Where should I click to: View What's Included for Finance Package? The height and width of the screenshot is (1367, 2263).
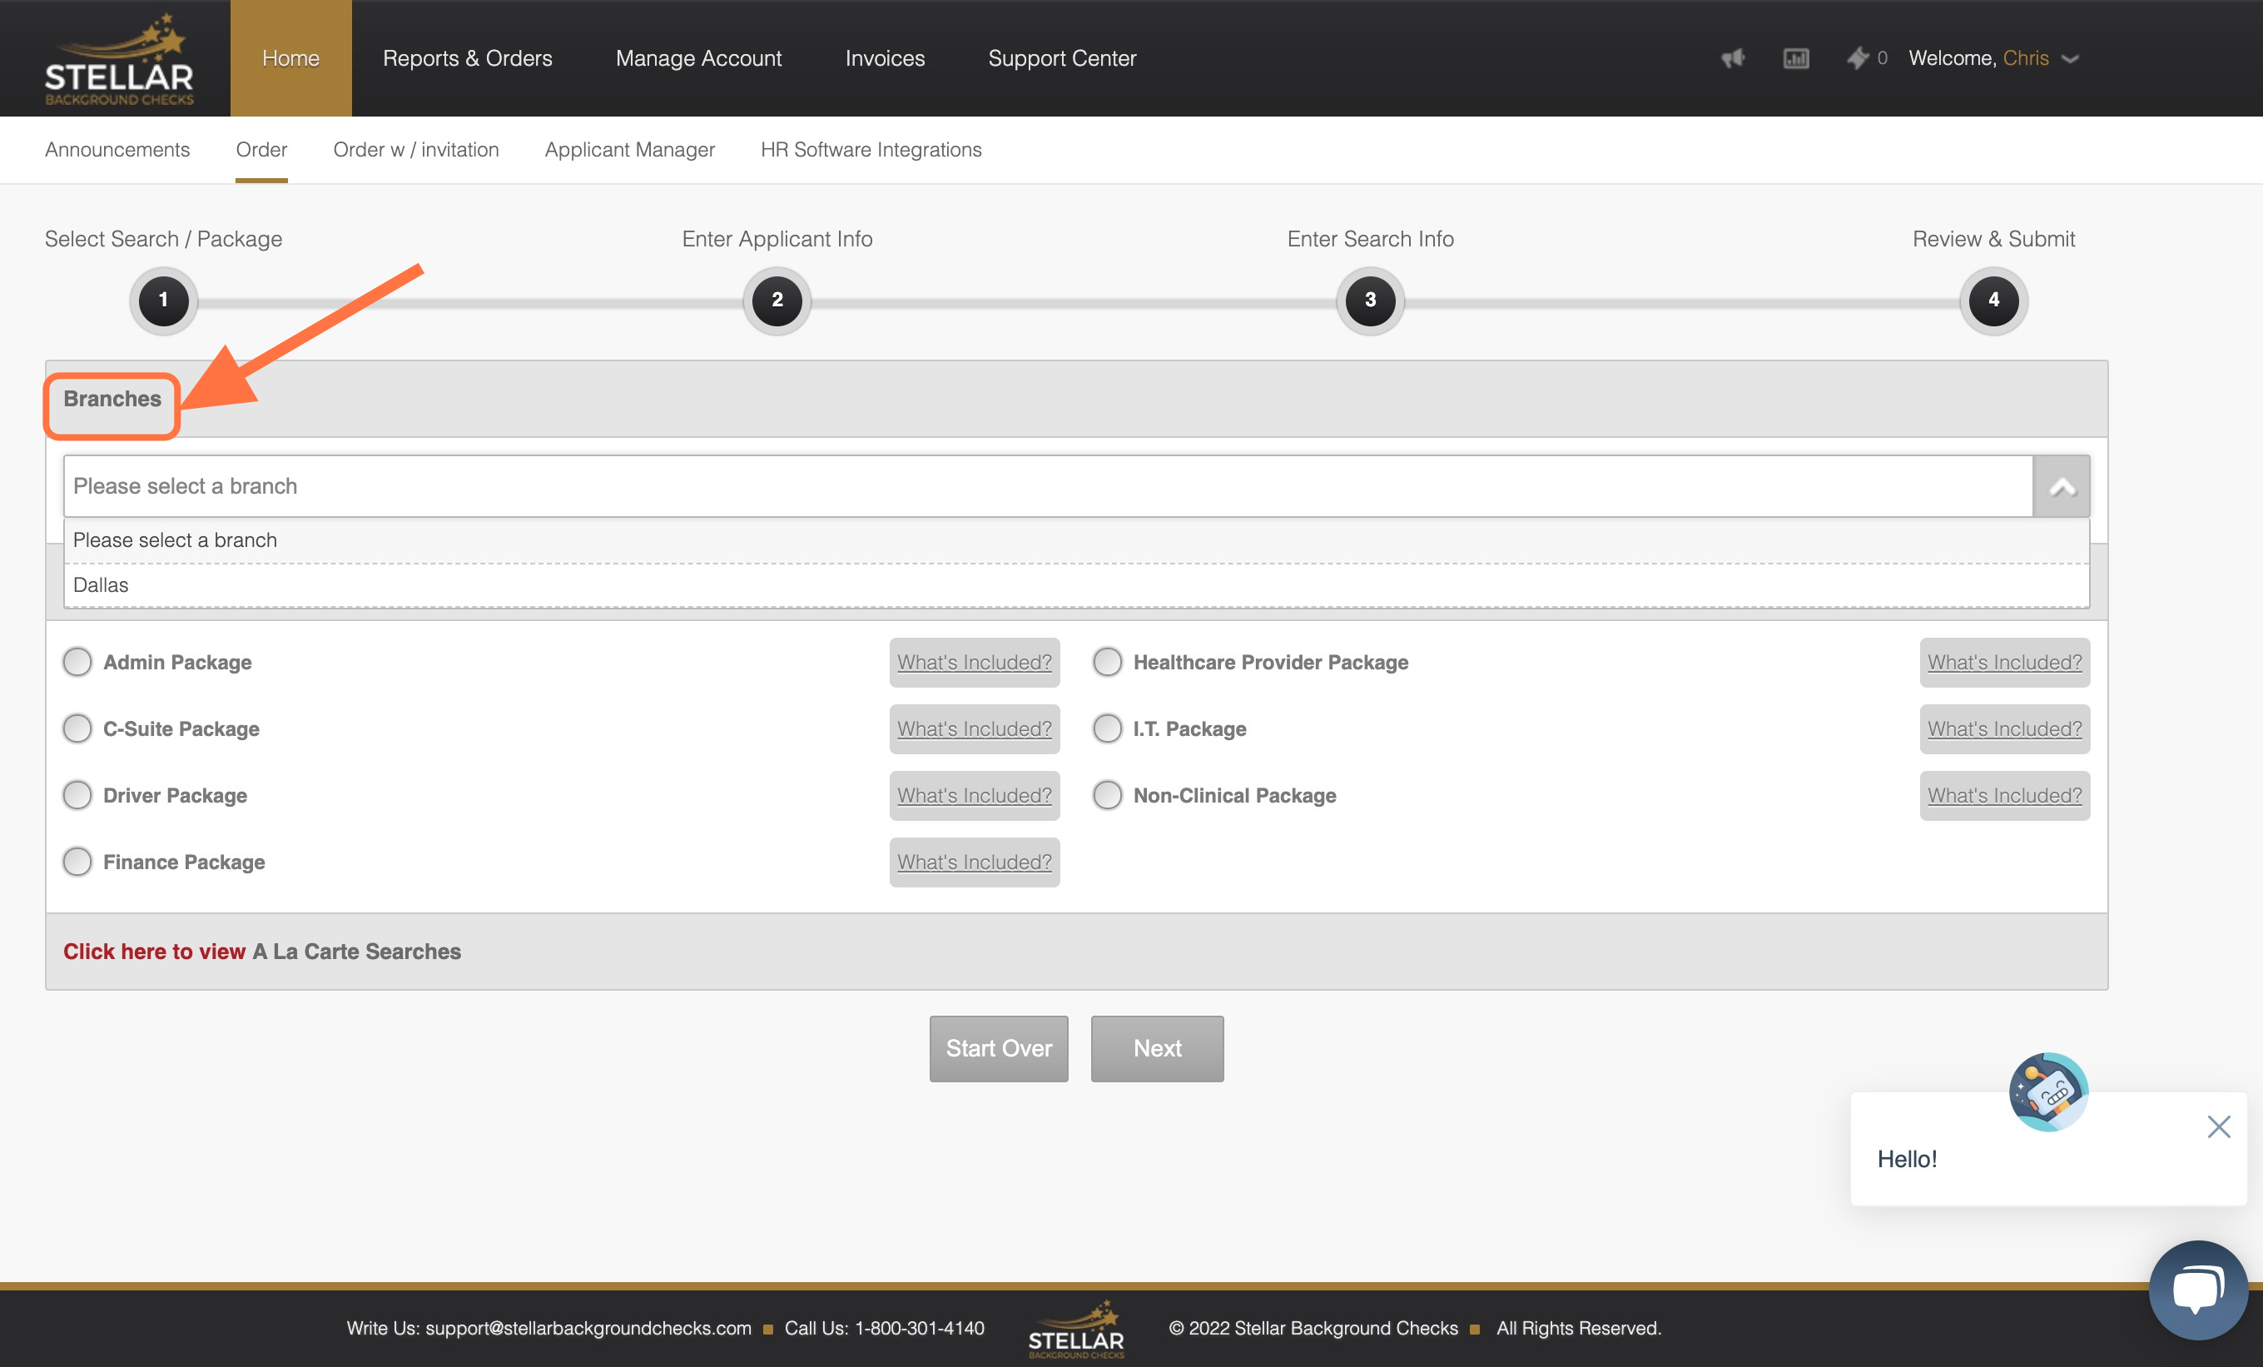point(975,862)
